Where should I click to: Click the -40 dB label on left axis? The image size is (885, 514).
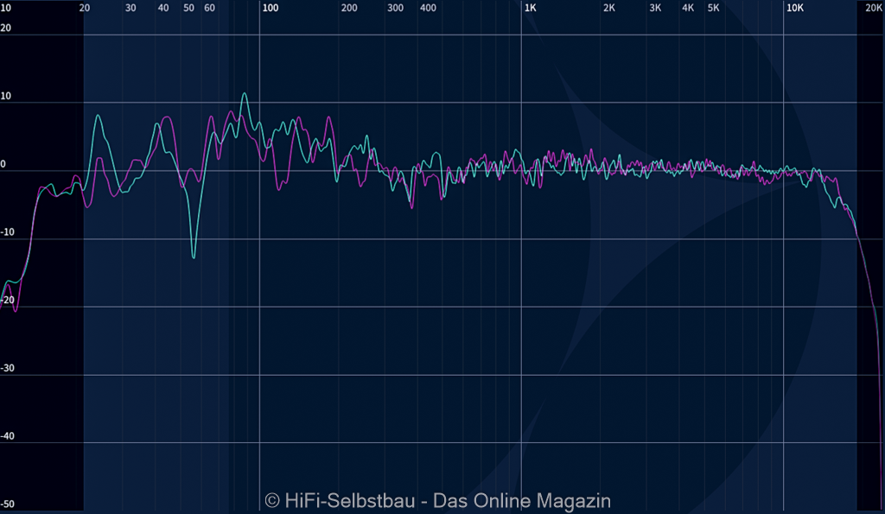(x=7, y=436)
